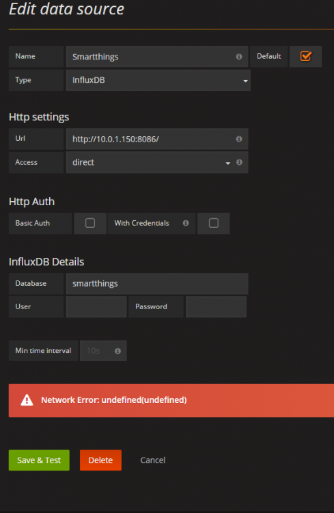Screen dimensions: 334x513
Task: Click the info icon beside Access dropdown
Action: point(239,162)
